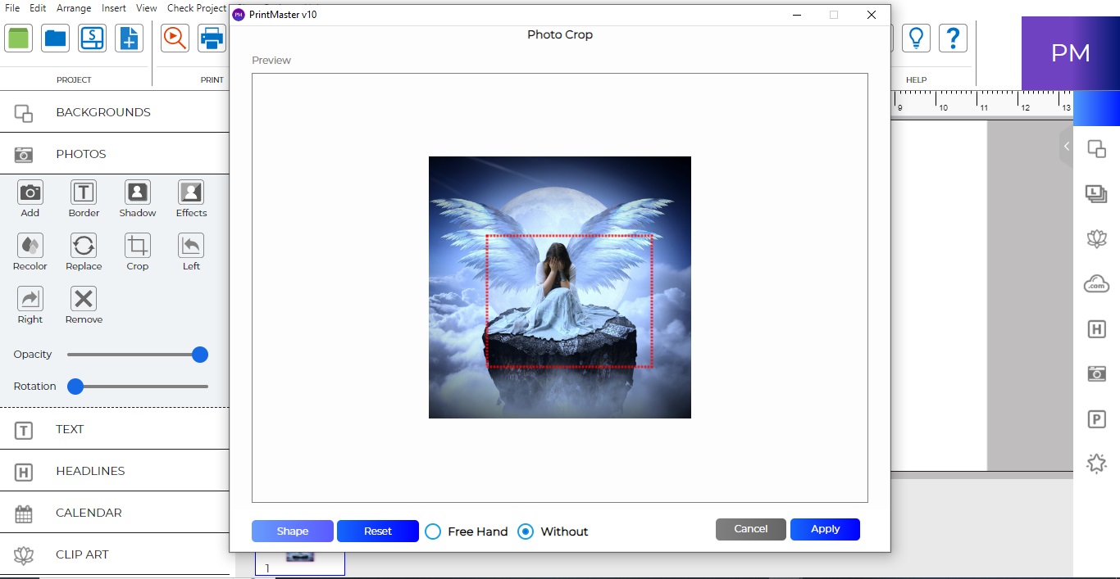This screenshot has width=1120, height=579.
Task: Select the Free Hand radio option
Action: [433, 532]
